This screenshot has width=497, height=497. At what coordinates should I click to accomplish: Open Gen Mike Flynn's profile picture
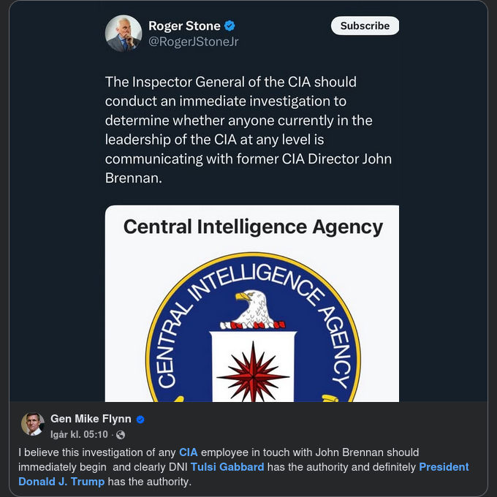coord(32,425)
